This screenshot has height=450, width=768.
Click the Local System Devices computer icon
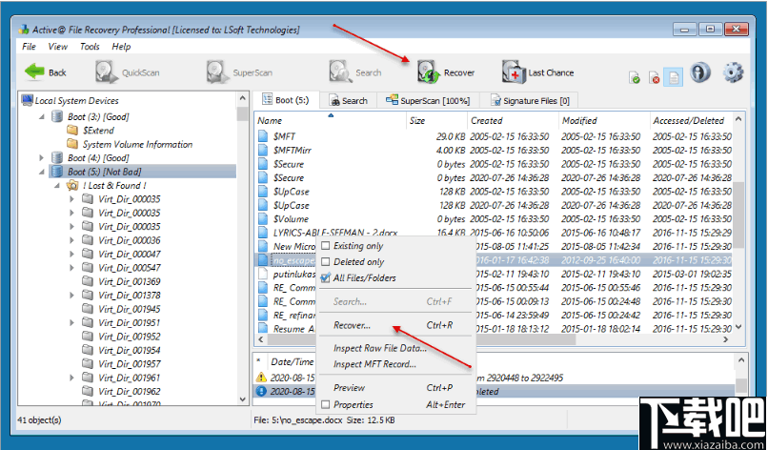point(27,100)
